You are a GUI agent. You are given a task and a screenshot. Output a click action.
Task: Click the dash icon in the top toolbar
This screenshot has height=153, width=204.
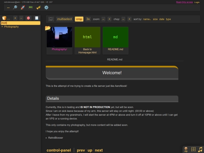pos(8,8)
